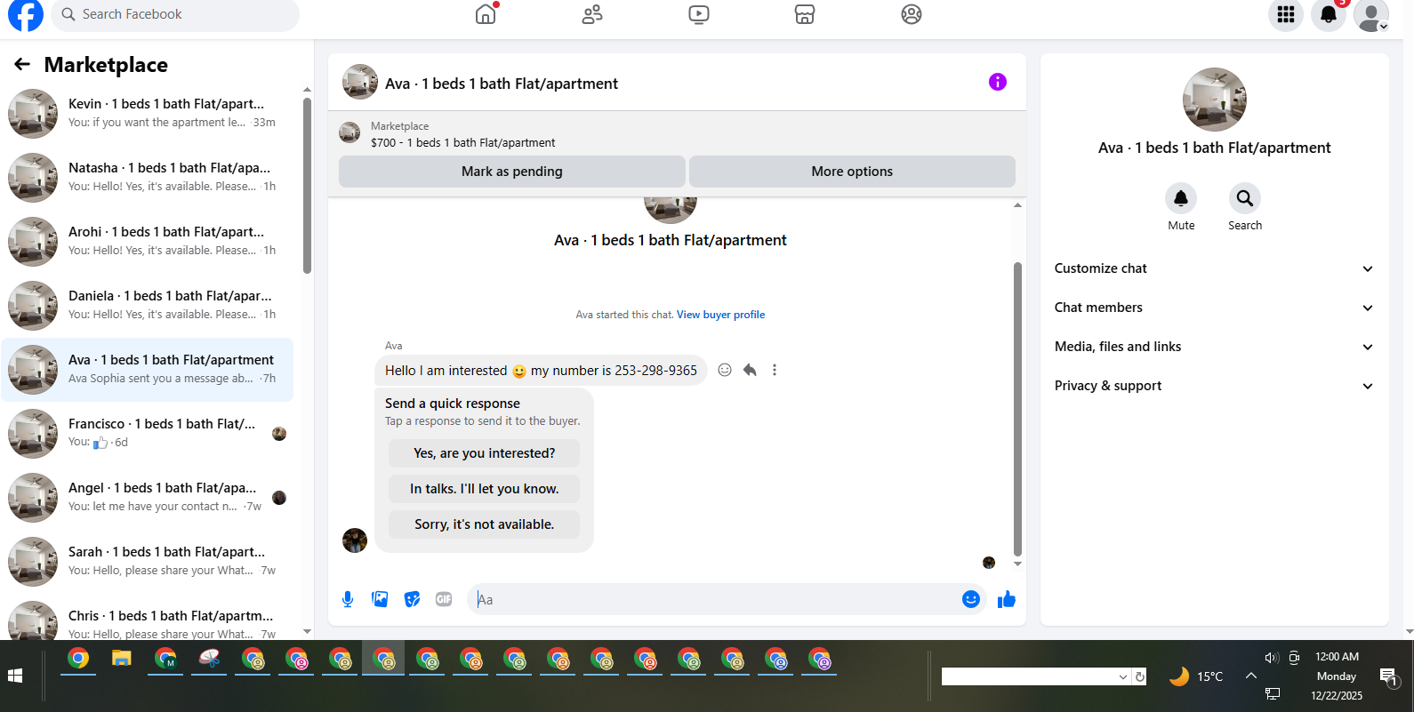Expand Customize chat section

coord(1214,268)
